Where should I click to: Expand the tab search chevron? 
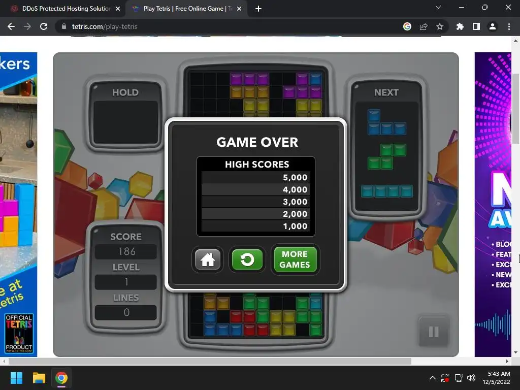pos(438,7)
